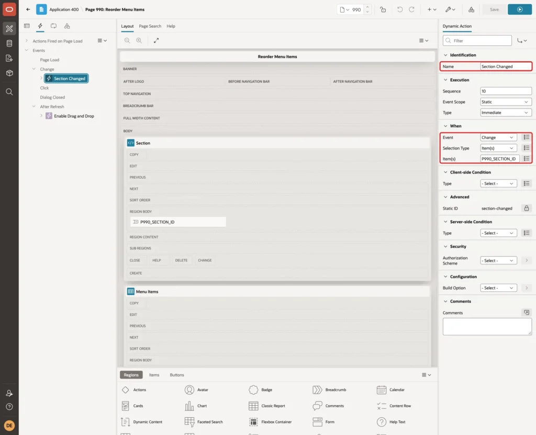
Task: Open the execution Type Immediate dropdown
Action: click(x=506, y=113)
